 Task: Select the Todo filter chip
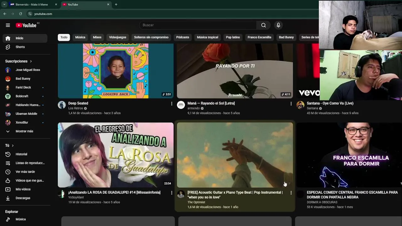(64, 37)
